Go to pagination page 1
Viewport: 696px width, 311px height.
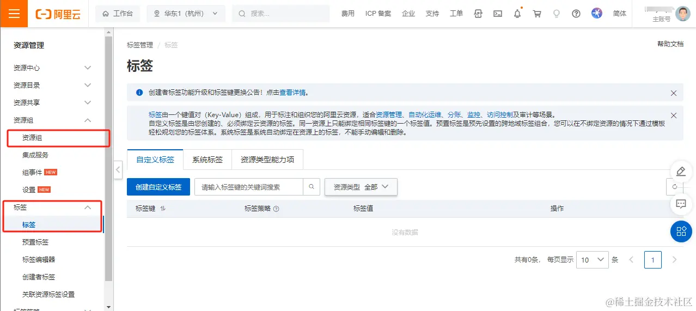[x=653, y=260]
